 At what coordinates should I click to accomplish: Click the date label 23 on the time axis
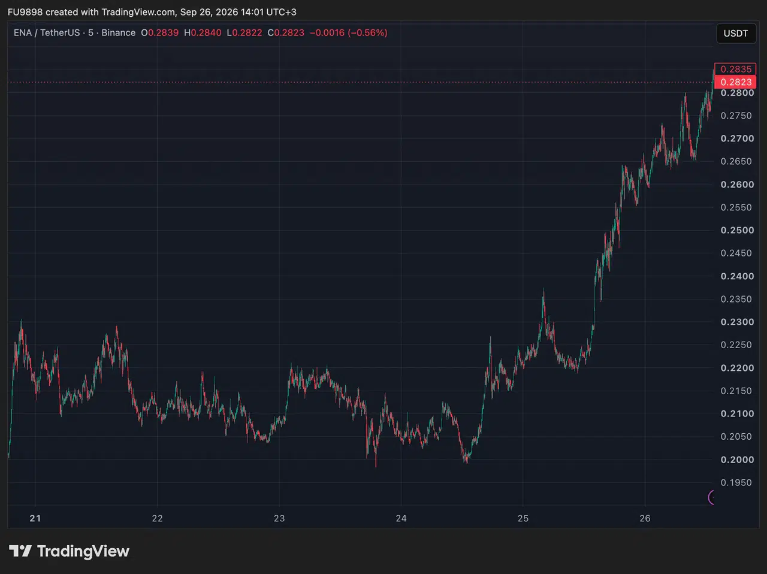(x=279, y=518)
